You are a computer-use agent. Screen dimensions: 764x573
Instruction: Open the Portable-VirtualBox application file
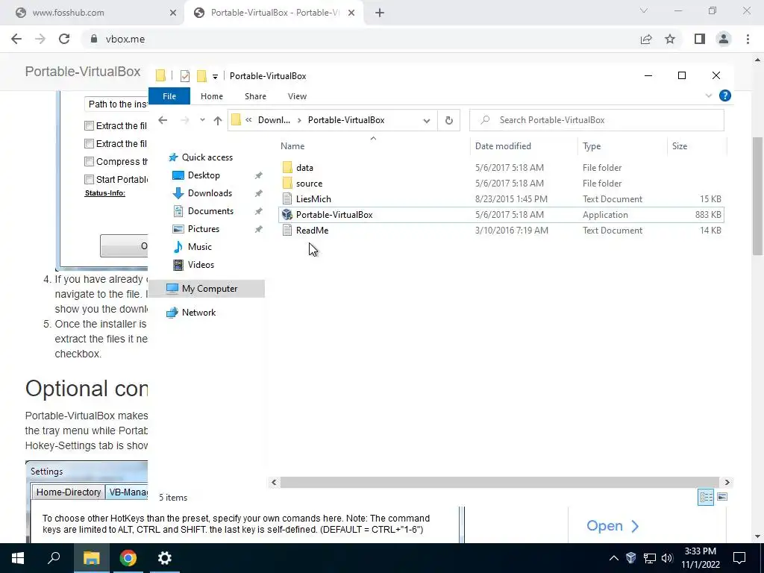(x=334, y=215)
